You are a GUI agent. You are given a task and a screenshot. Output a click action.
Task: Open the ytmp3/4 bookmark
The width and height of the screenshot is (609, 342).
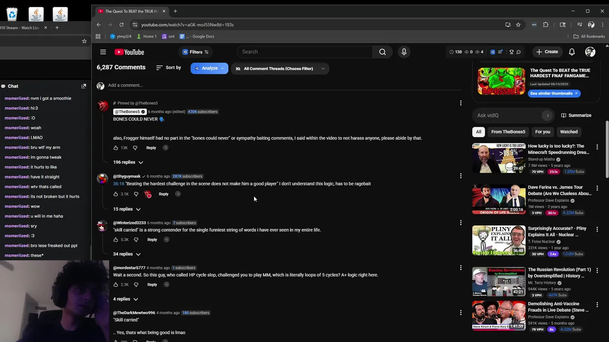pyautogui.click(x=121, y=36)
